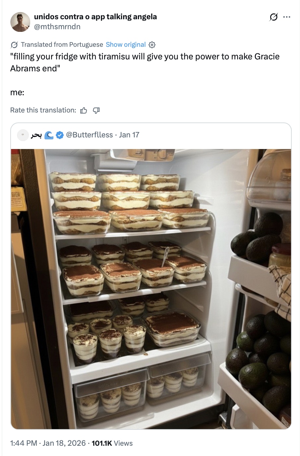This screenshot has width=300, height=456.
Task: Visit the @Butterflless profile handle
Action: coord(89,135)
